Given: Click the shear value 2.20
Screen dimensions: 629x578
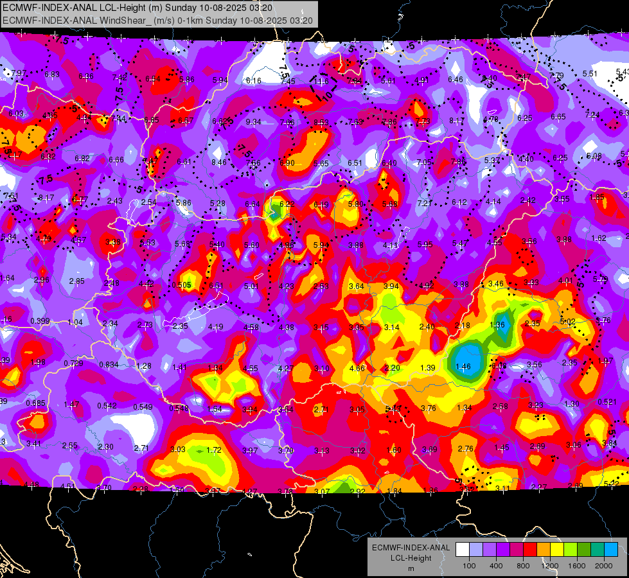Looking at the screenshot, I should coord(393,368).
